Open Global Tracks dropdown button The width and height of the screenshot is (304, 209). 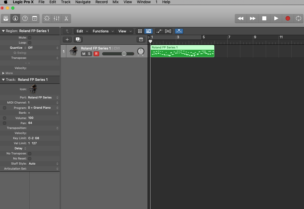(x=141, y=40)
